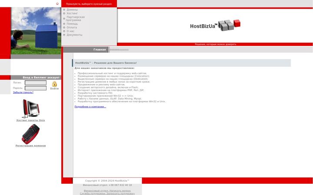Image resolution: width=313 pixels, height=195 pixels.
Task: Click 'HostBizUa – Решения для Вашего бизнеса!' heading
Action: click(x=106, y=63)
